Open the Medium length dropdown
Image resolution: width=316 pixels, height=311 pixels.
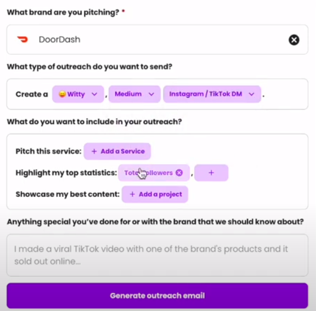134,94
